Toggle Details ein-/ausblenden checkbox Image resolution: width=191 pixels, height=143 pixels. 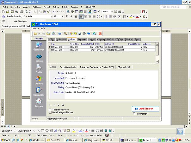pos(50,112)
